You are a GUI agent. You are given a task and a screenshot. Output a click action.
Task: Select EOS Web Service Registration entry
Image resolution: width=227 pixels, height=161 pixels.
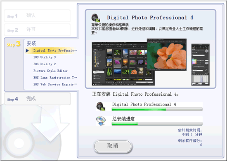(x=55, y=84)
